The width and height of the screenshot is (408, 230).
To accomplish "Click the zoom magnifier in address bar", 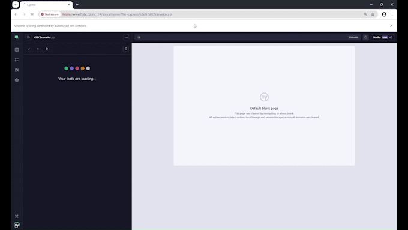I will coord(365,14).
